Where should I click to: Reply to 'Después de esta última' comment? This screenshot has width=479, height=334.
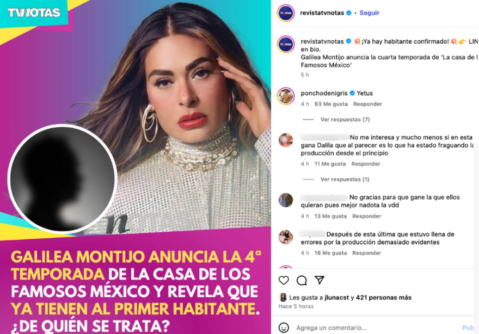tap(367, 253)
